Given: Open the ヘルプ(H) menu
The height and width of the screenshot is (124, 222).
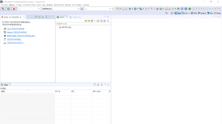Looking at the screenshot, I should [x=85, y=5].
